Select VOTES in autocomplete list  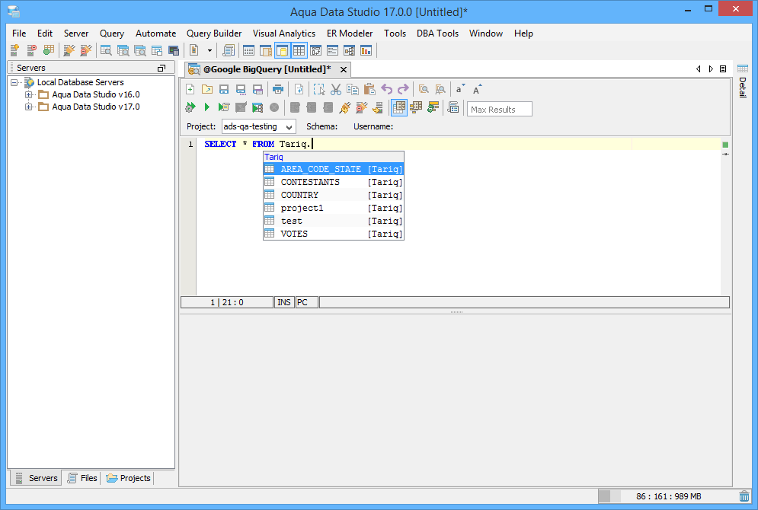(x=334, y=234)
